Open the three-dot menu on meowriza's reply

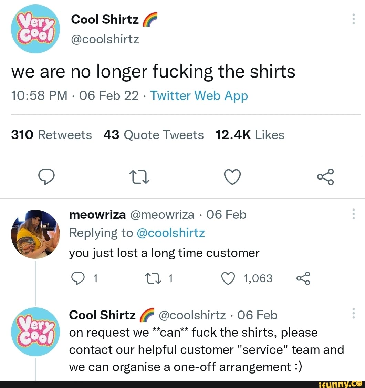point(353,214)
